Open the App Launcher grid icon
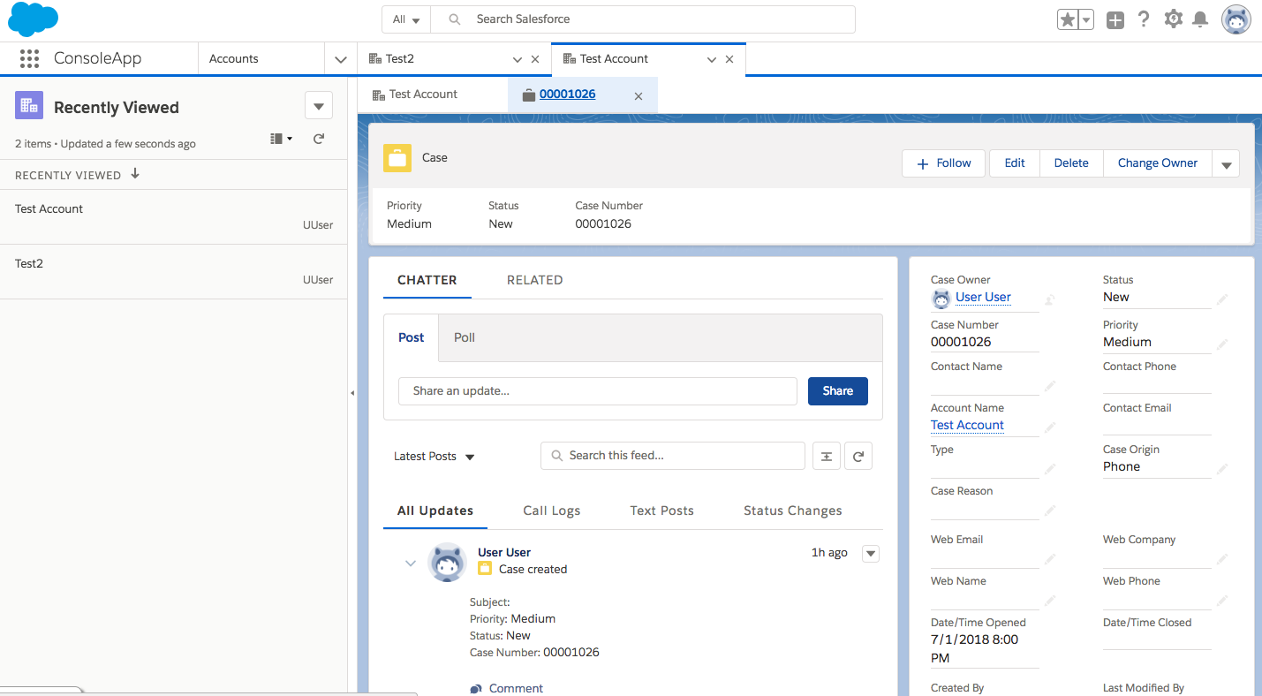Screen dimensions: 1262x696 [29, 59]
